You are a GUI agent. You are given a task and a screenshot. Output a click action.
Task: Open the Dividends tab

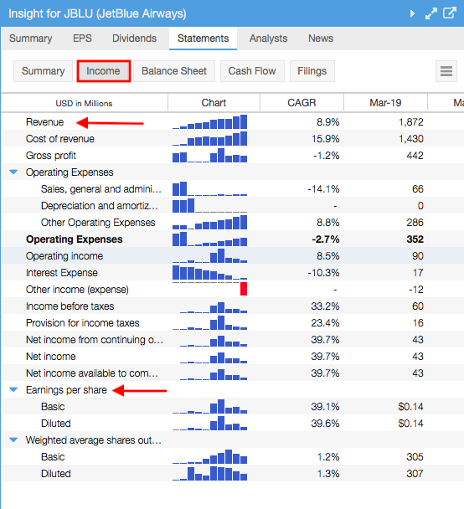click(135, 39)
